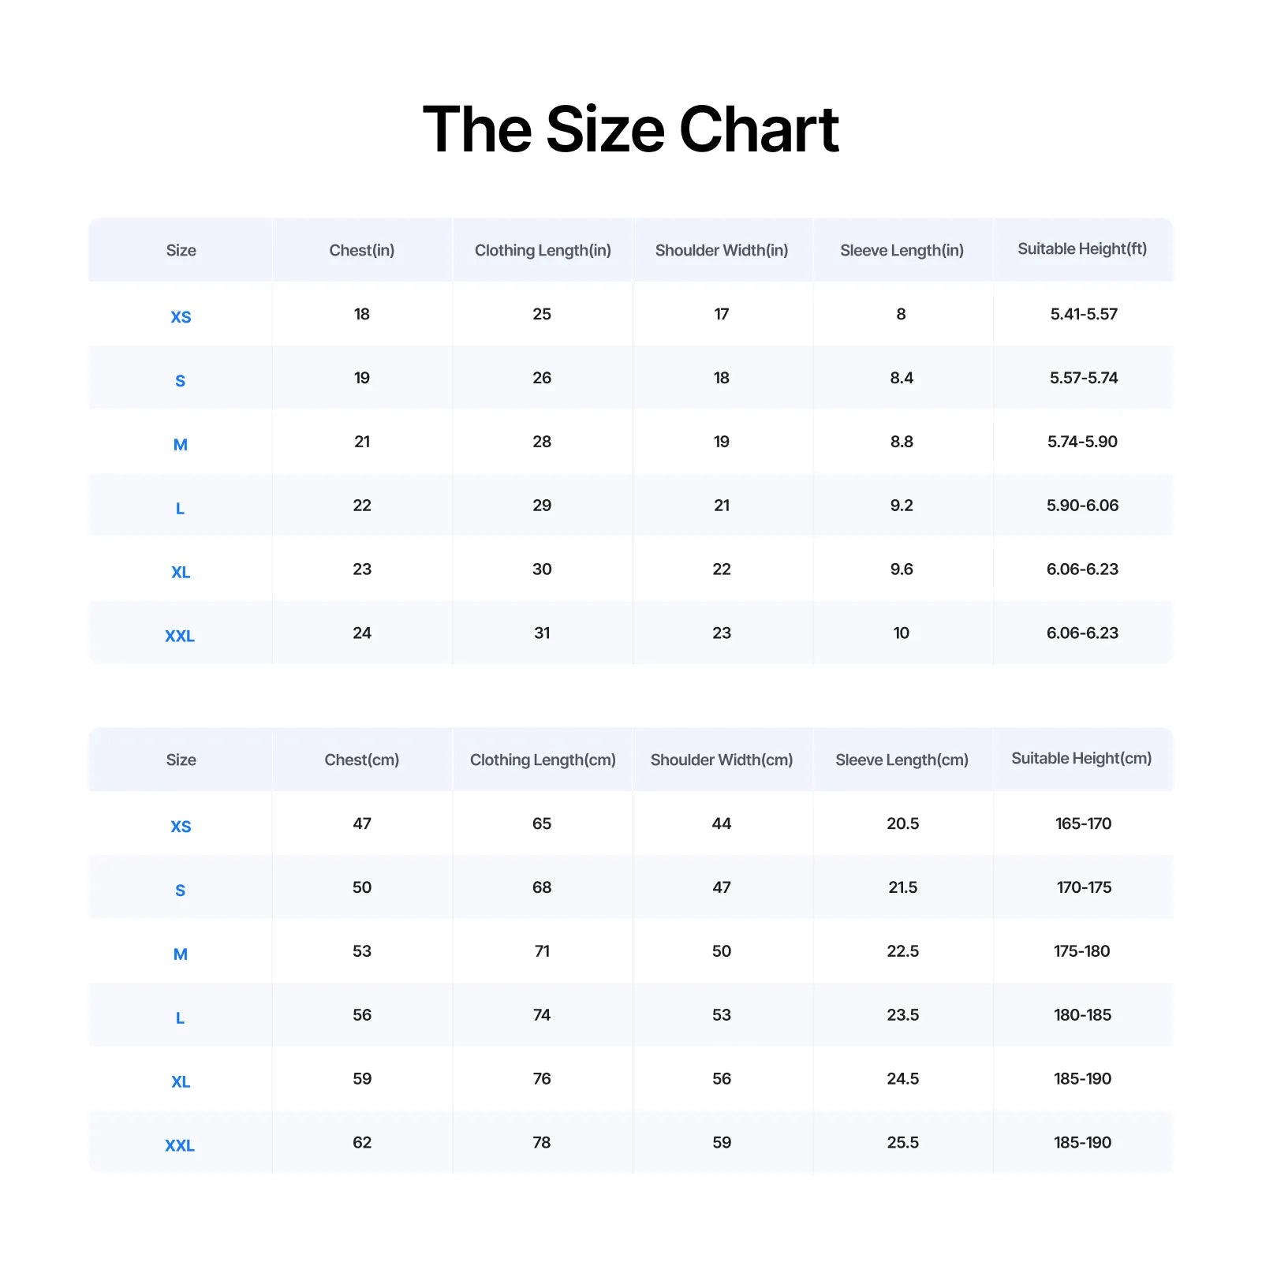Select the M size in the inches table

[181, 445]
